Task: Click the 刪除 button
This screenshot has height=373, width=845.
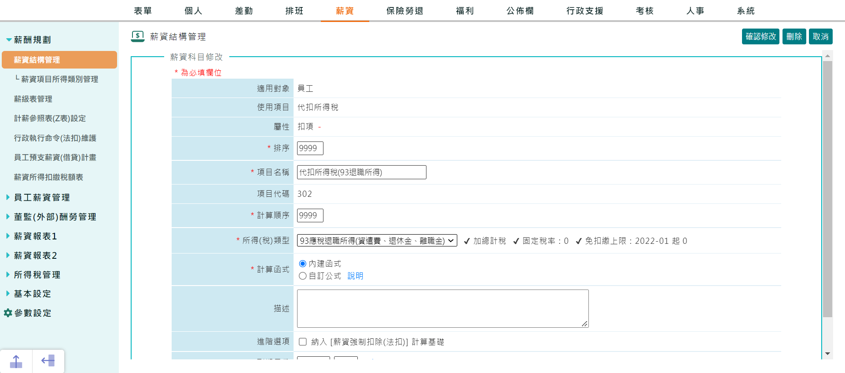Action: pyautogui.click(x=794, y=36)
